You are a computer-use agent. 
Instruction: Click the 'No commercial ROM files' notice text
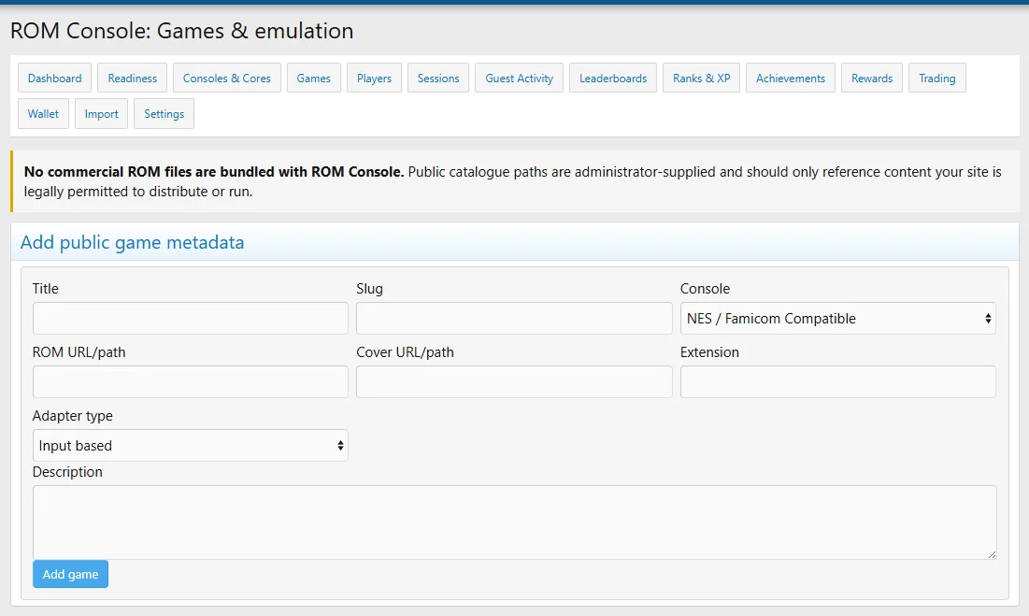pyautogui.click(x=512, y=181)
